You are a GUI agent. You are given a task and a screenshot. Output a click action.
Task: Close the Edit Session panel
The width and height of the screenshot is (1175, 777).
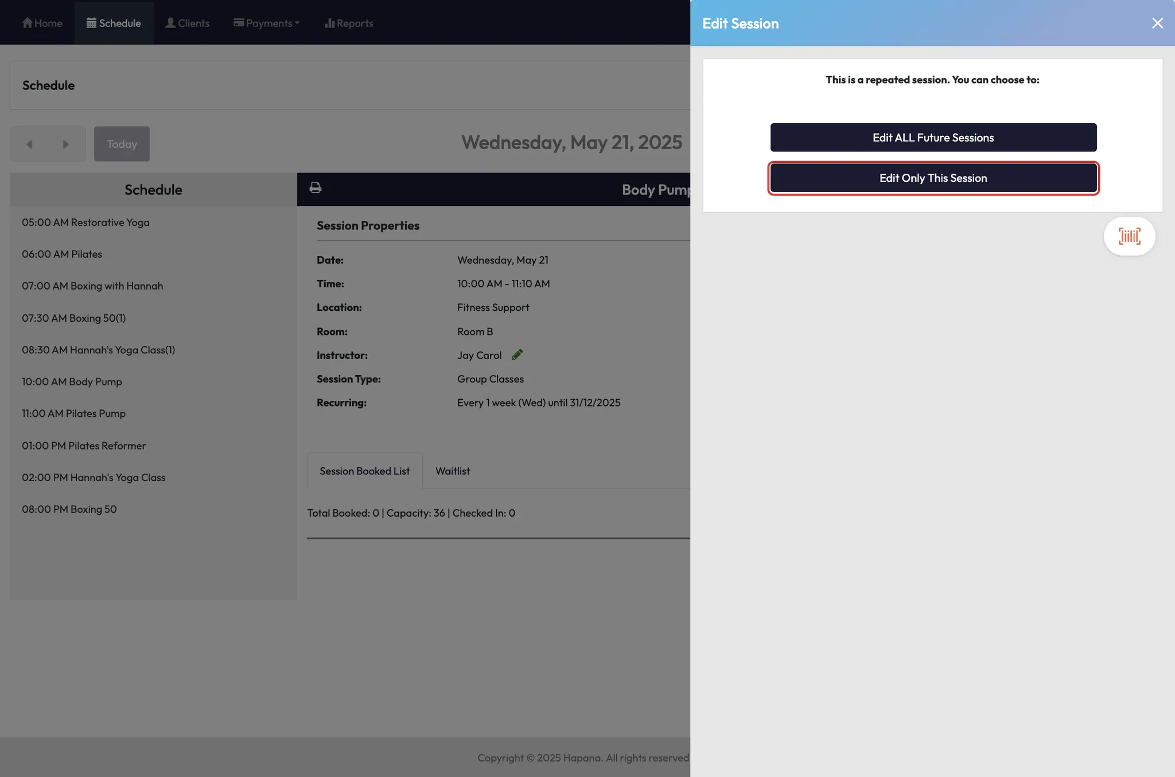(x=1157, y=23)
